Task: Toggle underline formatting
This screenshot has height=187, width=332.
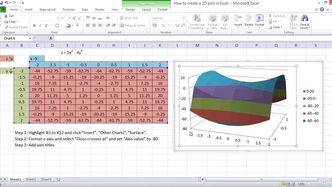Action: [x=46, y=25]
